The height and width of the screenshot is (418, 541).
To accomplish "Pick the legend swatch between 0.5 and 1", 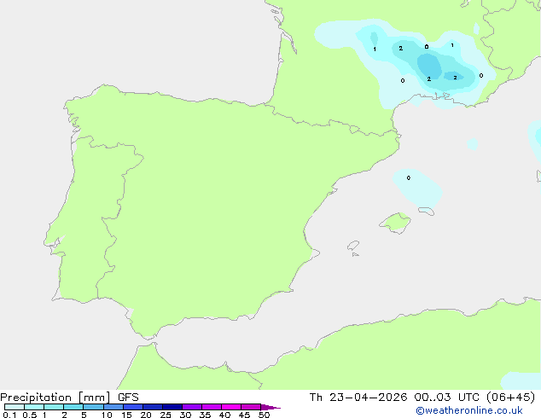I will click(34, 407).
